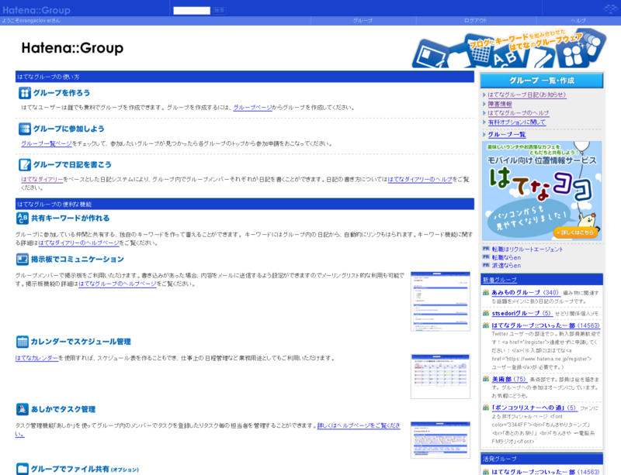Click the PR icon before 転職ならen
The height and width of the screenshot is (475, 621).
486,255
